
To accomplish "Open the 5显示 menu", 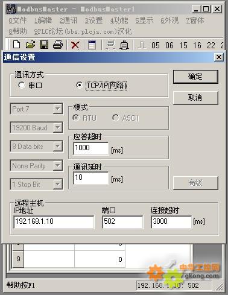I will tap(144, 21).
